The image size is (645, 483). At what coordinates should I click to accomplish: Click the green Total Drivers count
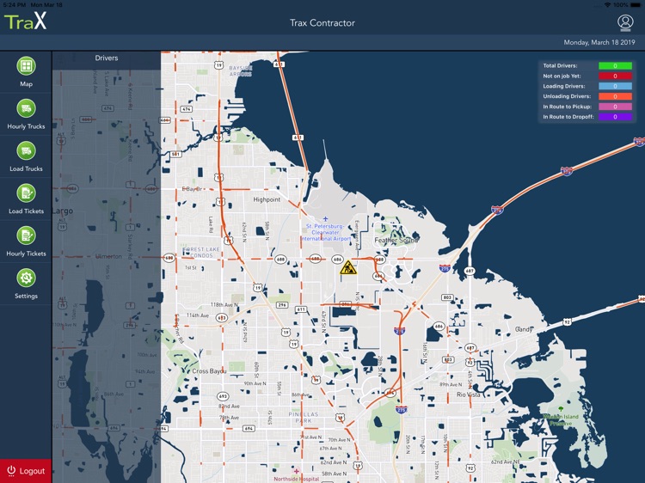614,65
